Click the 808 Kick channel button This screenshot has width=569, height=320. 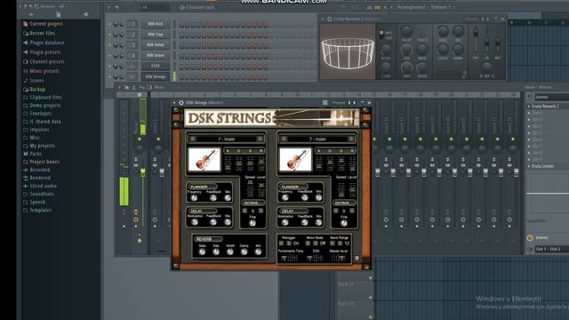pyautogui.click(x=156, y=24)
